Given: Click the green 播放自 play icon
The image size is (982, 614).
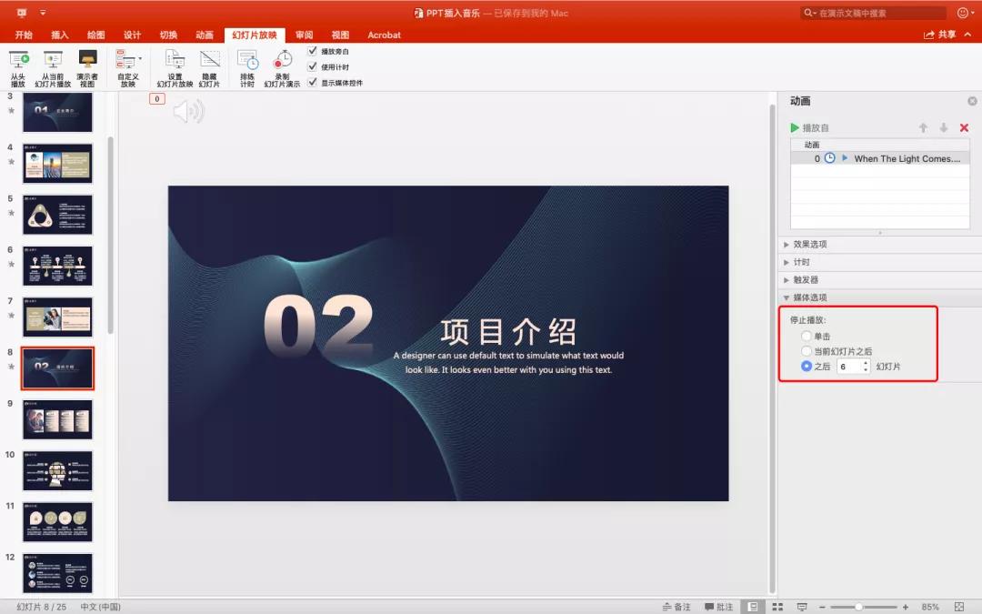Looking at the screenshot, I should 796,127.
